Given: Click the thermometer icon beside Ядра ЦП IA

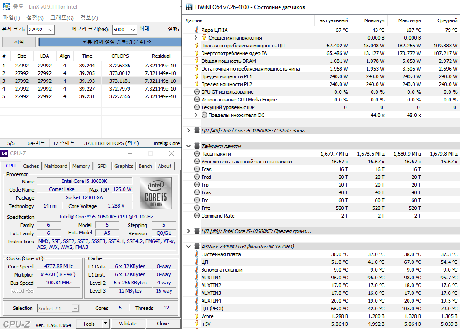Looking at the screenshot, I should [x=197, y=30].
